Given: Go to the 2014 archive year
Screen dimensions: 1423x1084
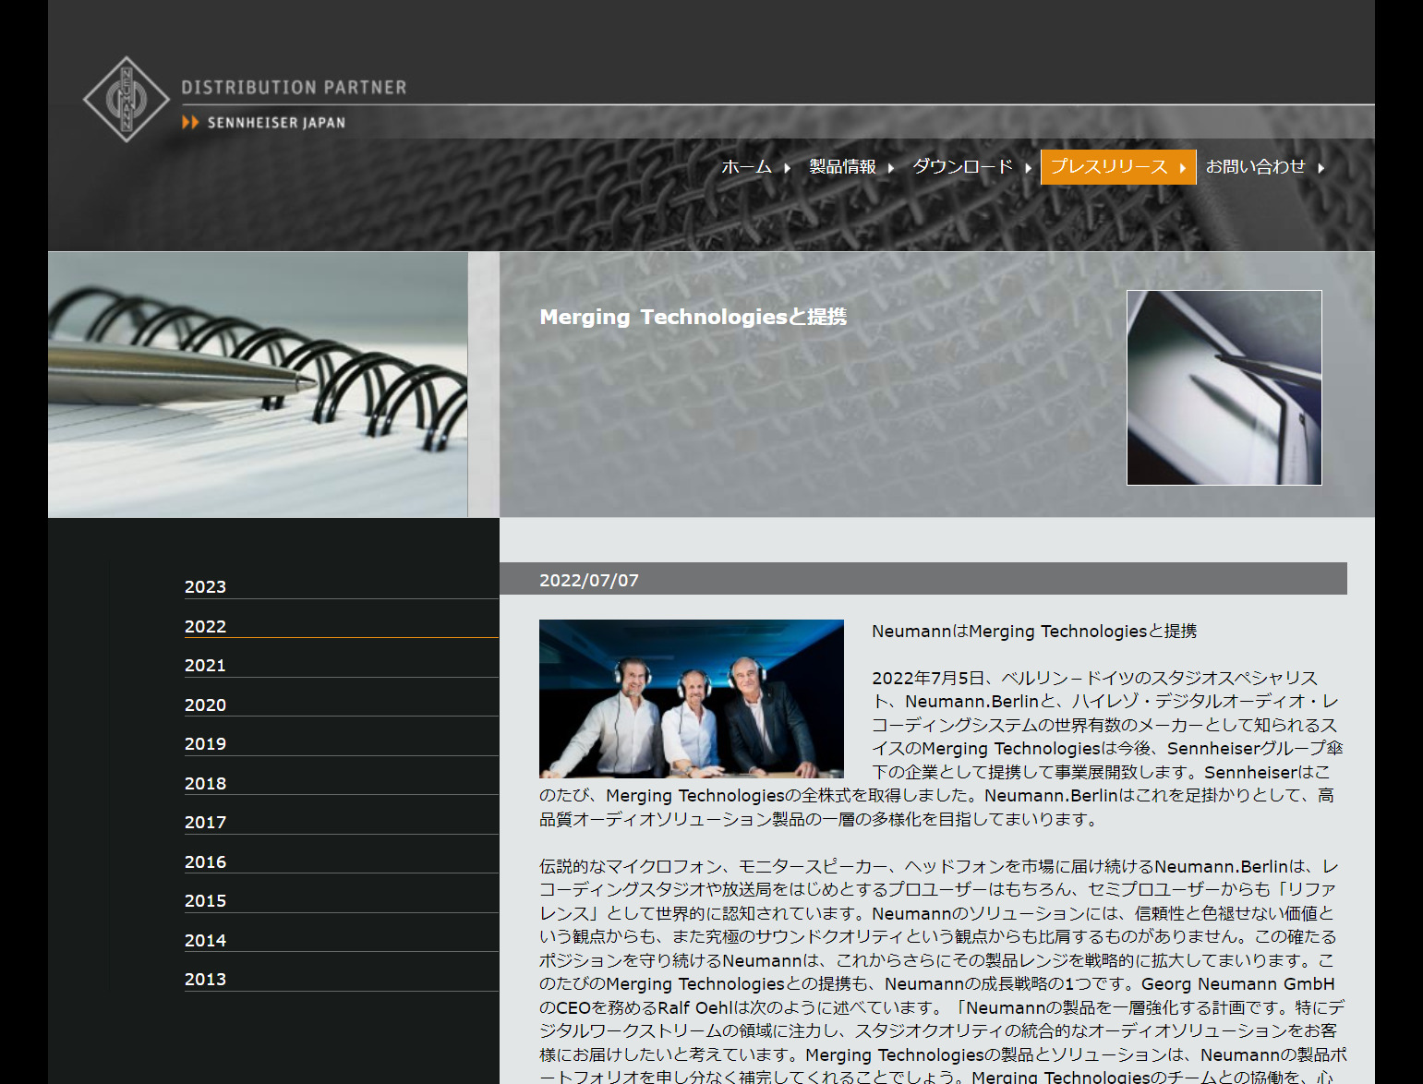Looking at the screenshot, I should coord(205,941).
